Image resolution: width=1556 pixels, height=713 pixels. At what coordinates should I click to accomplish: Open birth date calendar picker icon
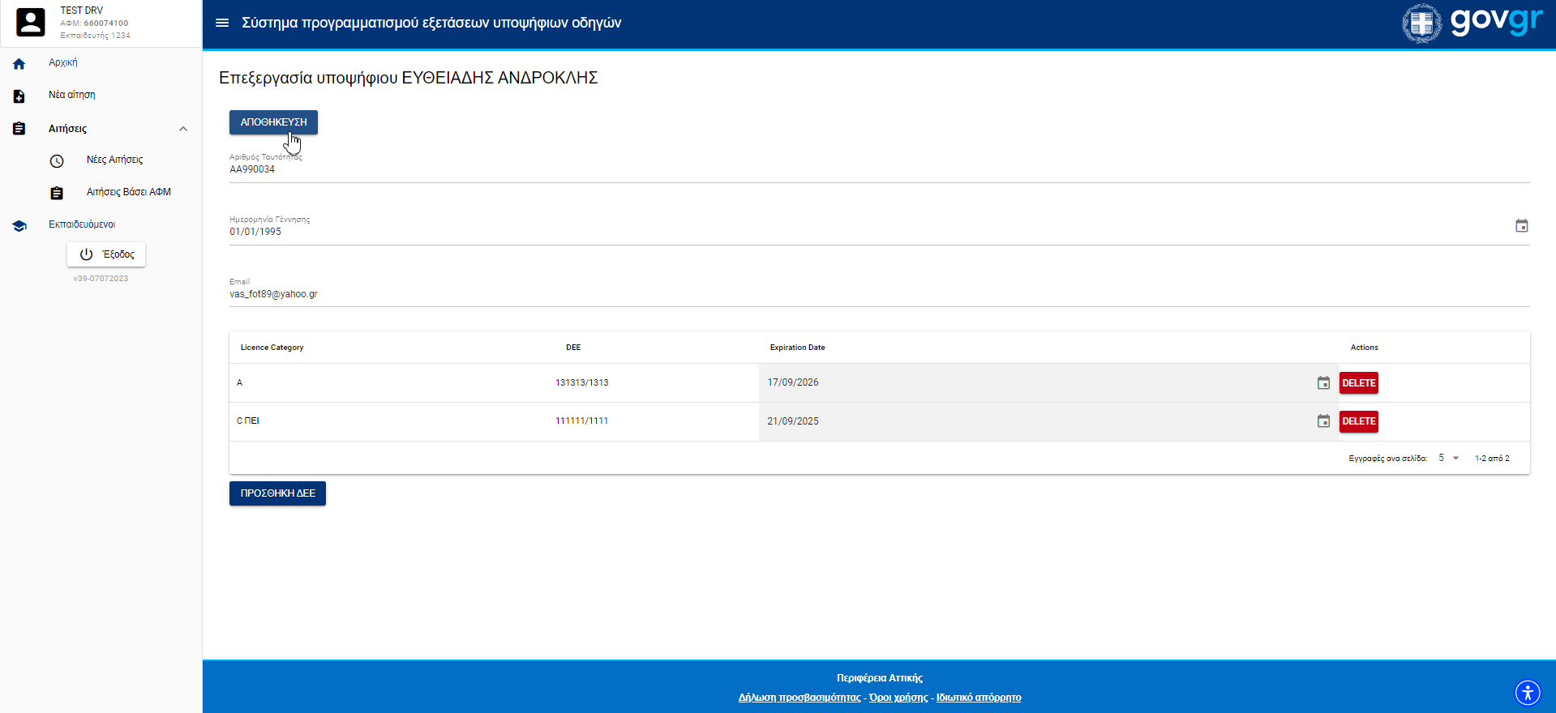click(1521, 226)
